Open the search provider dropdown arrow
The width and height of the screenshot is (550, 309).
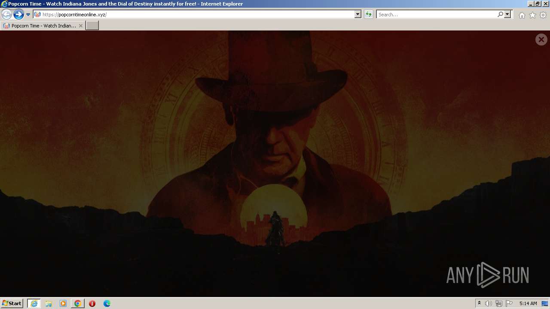(x=507, y=14)
